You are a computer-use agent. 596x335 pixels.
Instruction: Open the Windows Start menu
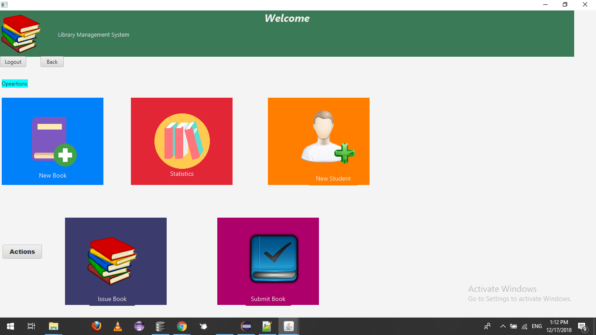pos(10,326)
